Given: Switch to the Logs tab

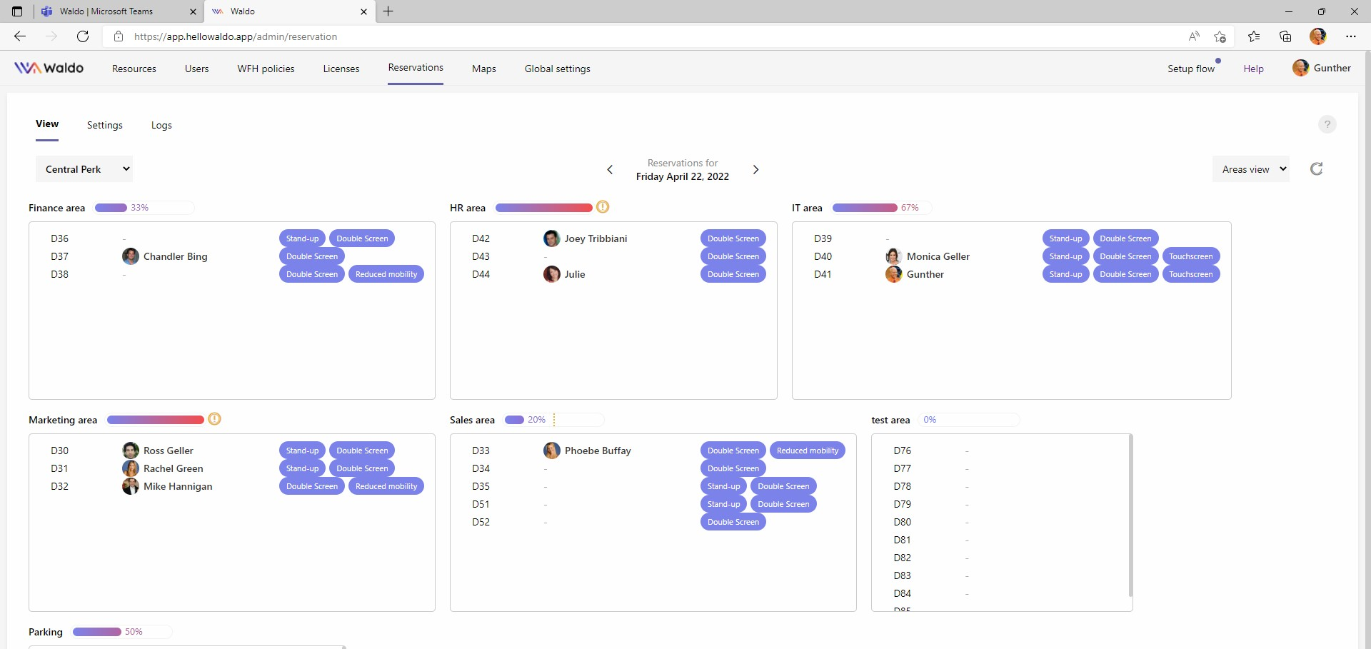Looking at the screenshot, I should tap(161, 125).
